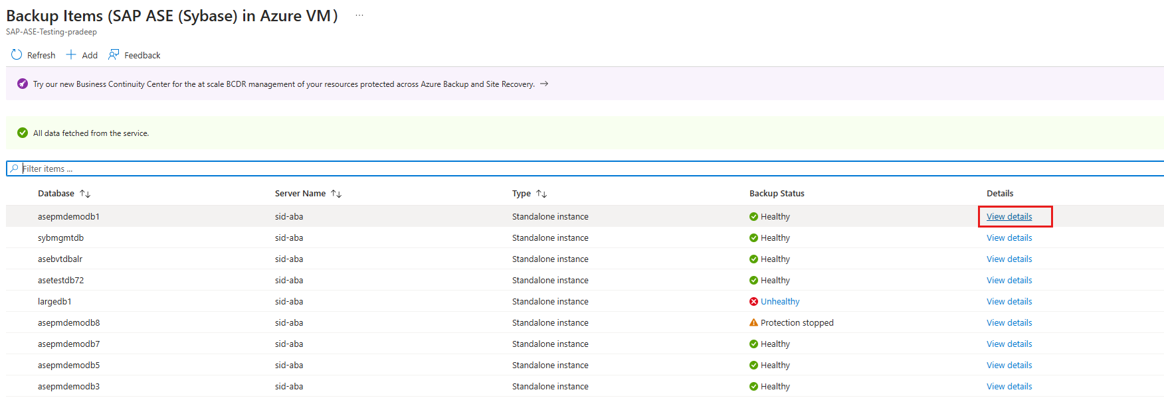Open the ellipsis more options menu
1164x398 pixels.
(x=359, y=15)
